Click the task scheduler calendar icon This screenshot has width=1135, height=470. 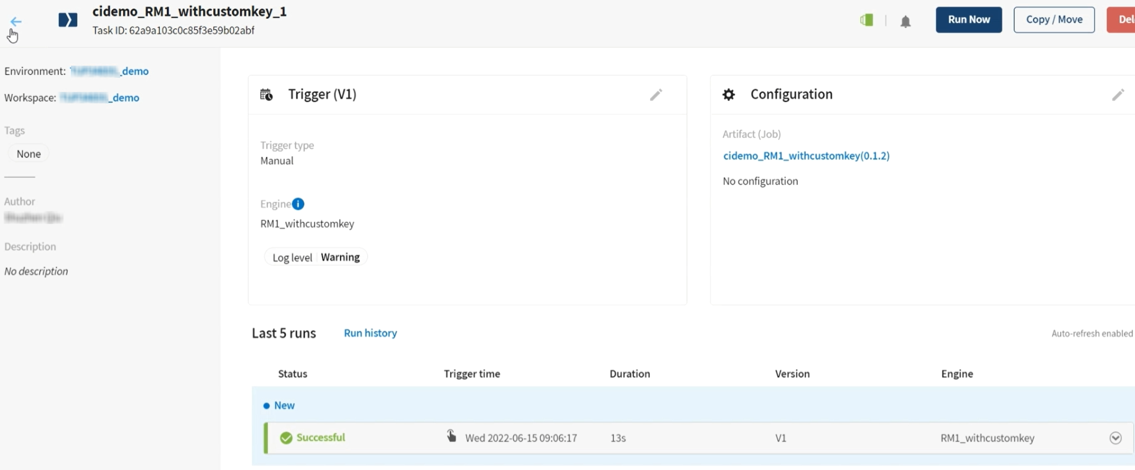(x=267, y=95)
